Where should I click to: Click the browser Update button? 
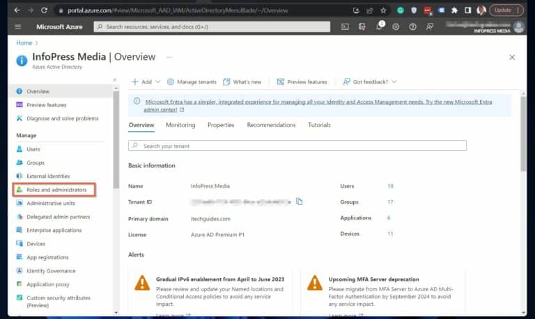coord(506,10)
